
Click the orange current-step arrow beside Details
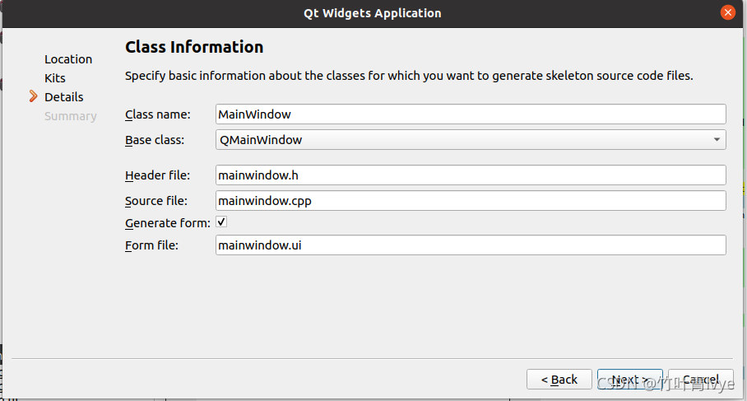pos(34,96)
